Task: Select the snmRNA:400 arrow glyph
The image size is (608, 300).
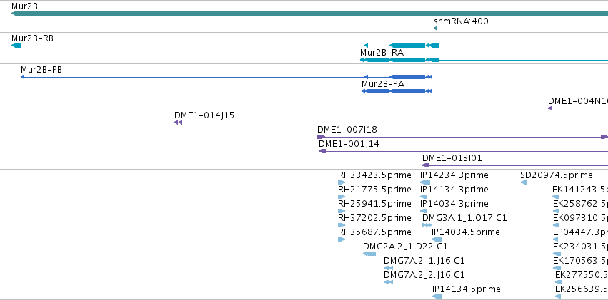Action: click(x=435, y=29)
